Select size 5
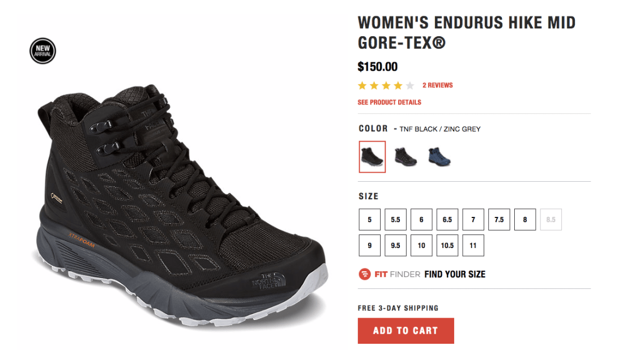Screen dimensions: 623x350 tap(369, 220)
